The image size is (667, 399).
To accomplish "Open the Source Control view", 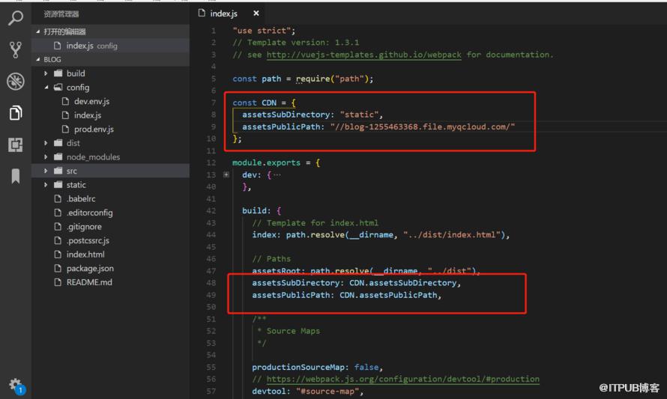I will 16,49.
